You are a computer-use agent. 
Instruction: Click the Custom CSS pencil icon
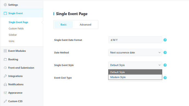5,101
